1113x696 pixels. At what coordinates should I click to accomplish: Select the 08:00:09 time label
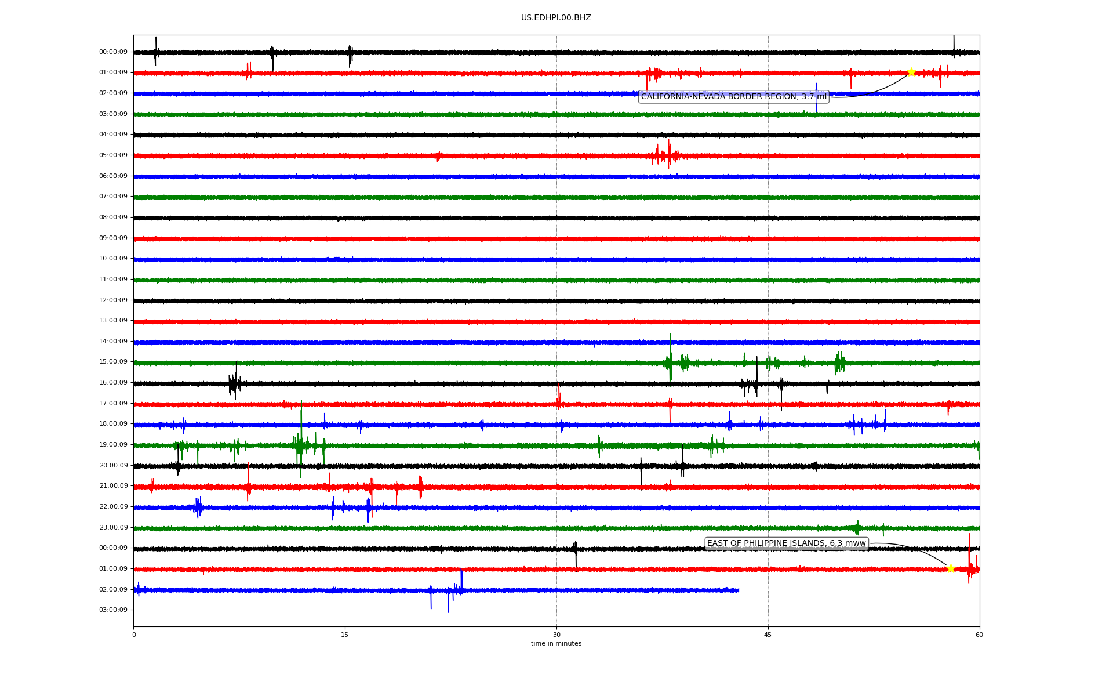pos(113,217)
